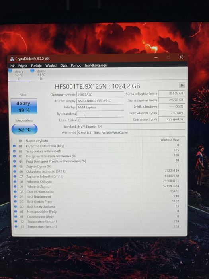
Task: Click the Wartość Raw column header
Action: [x=170, y=140]
